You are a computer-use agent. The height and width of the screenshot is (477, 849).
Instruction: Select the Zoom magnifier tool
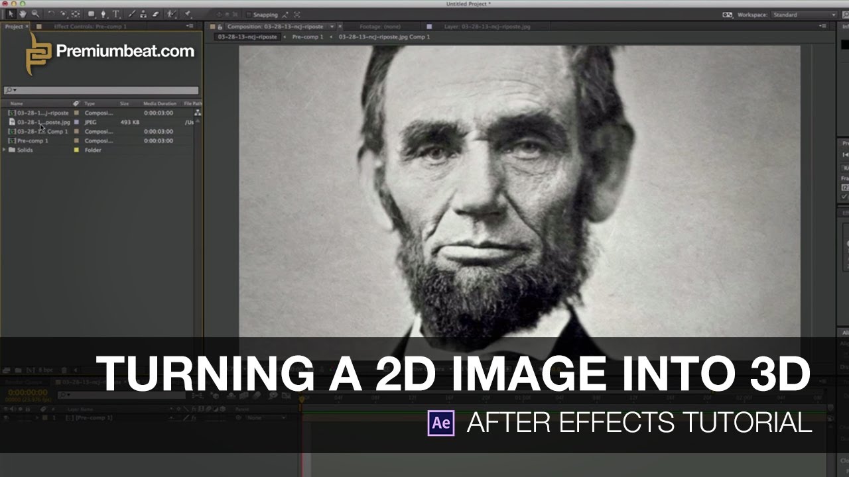click(34, 14)
